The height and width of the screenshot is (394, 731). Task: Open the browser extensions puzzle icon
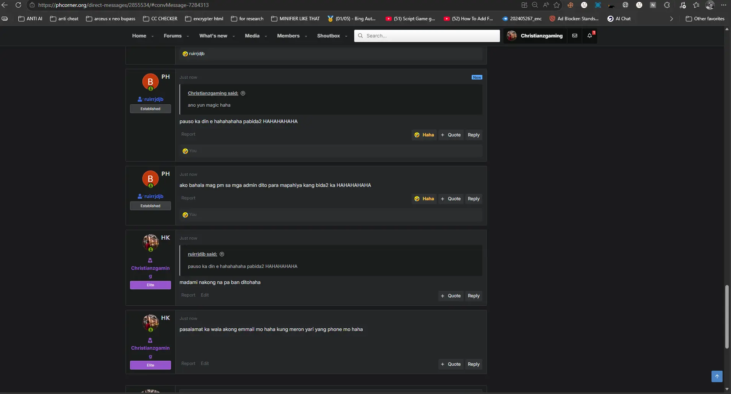tap(667, 5)
